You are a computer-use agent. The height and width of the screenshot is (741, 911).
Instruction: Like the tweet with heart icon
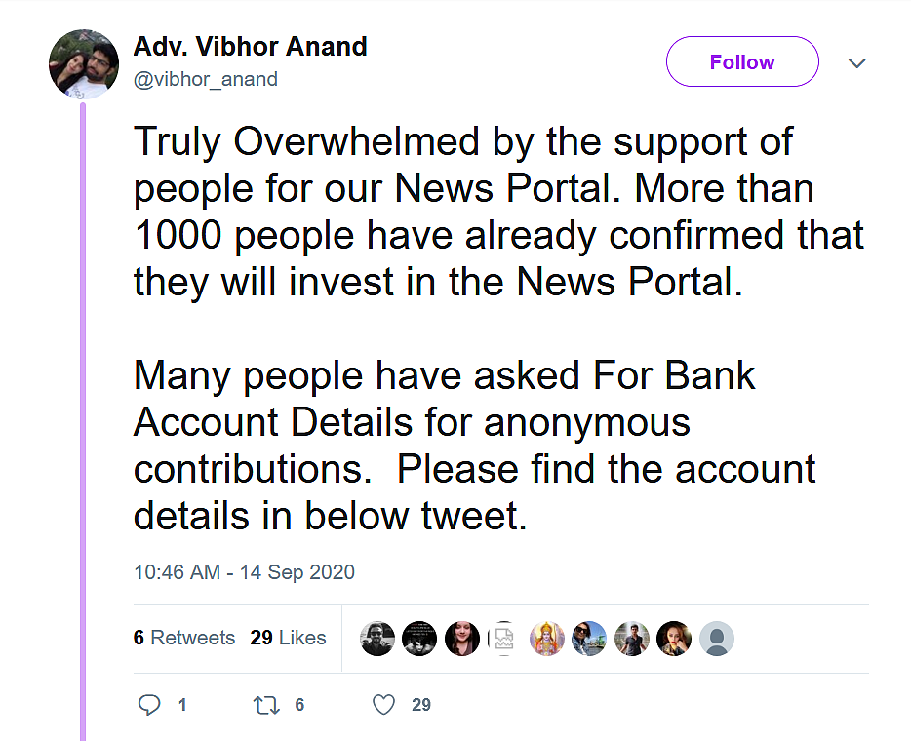click(x=383, y=704)
